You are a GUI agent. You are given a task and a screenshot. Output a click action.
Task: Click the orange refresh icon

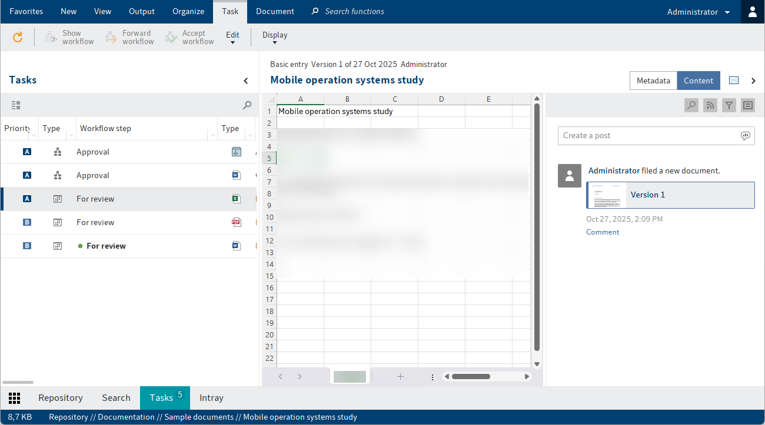(x=18, y=38)
